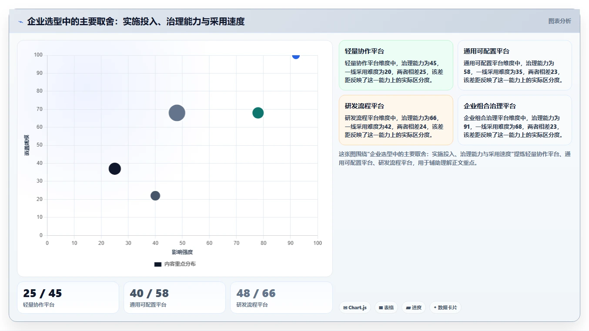This screenshot has height=331, width=589.
Task: Open the 企业组合治理平台 info card
Action: pyautogui.click(x=515, y=120)
